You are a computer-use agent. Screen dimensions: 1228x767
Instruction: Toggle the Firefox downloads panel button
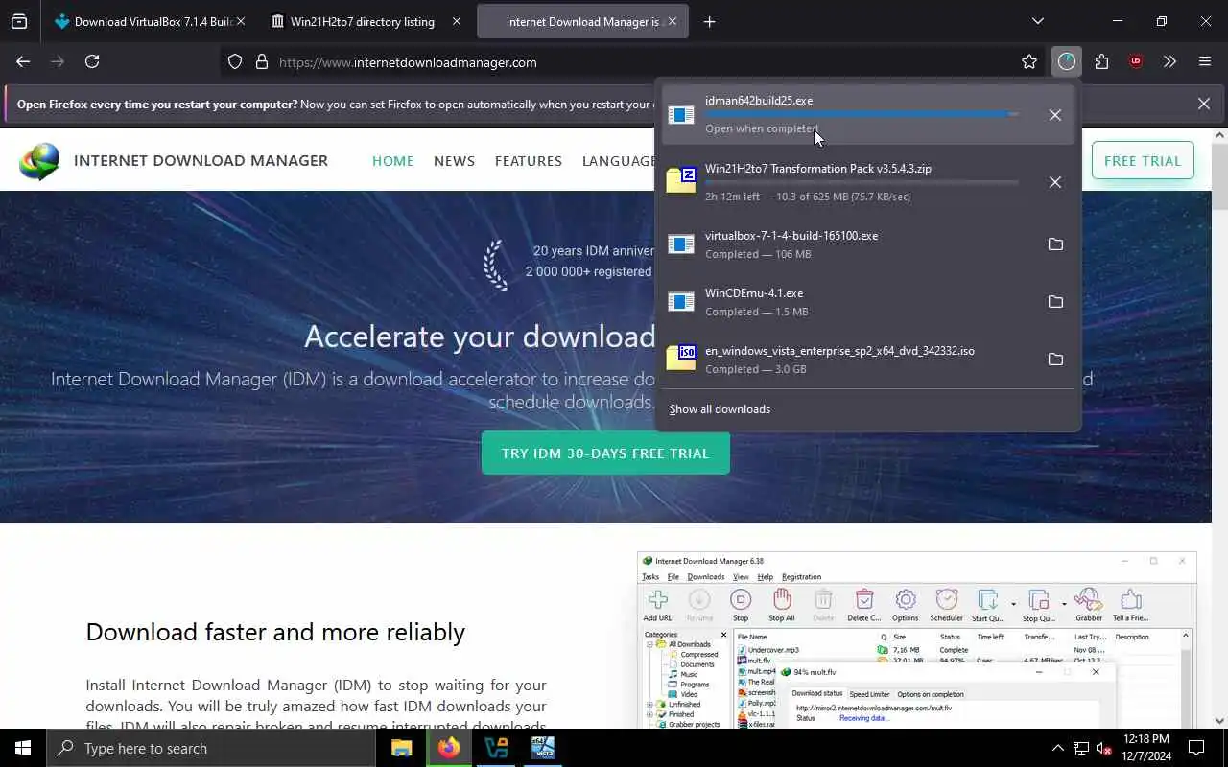[1066, 62]
